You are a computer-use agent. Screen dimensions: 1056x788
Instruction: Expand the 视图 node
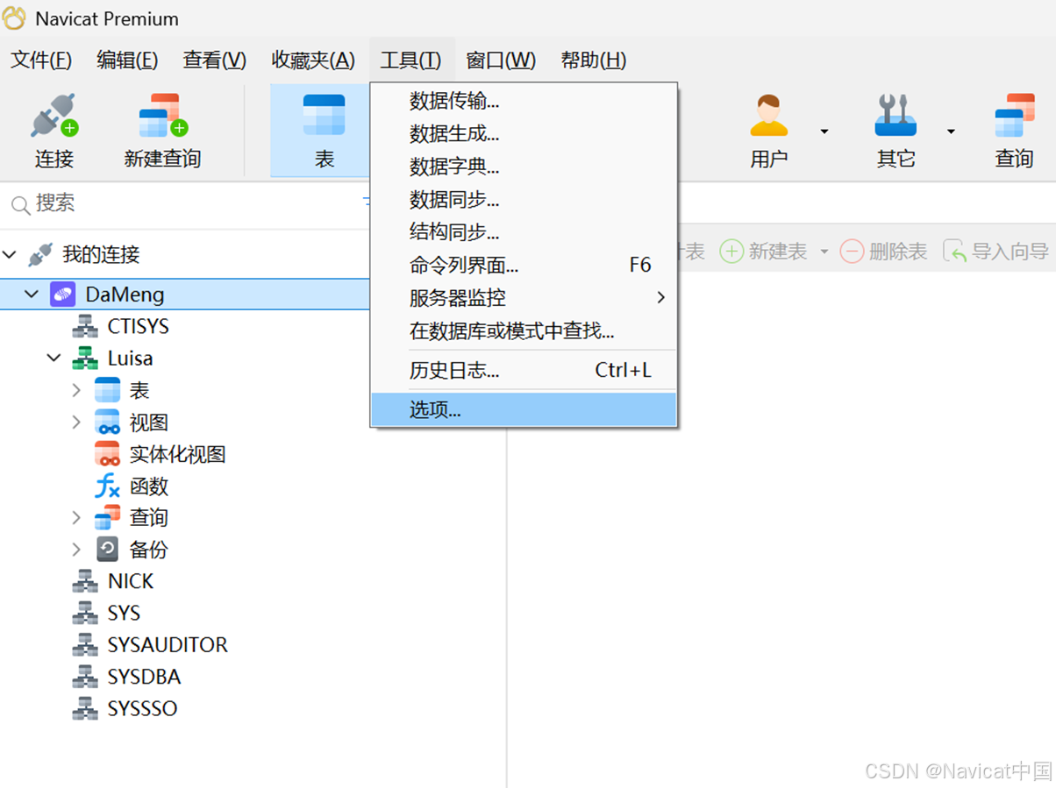(77, 422)
